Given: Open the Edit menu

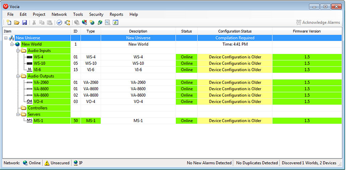Looking at the screenshot, I should coord(23,14).
